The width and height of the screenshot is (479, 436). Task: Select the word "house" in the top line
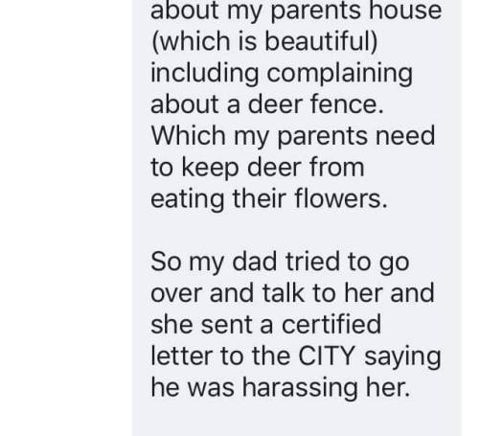tap(405, 11)
